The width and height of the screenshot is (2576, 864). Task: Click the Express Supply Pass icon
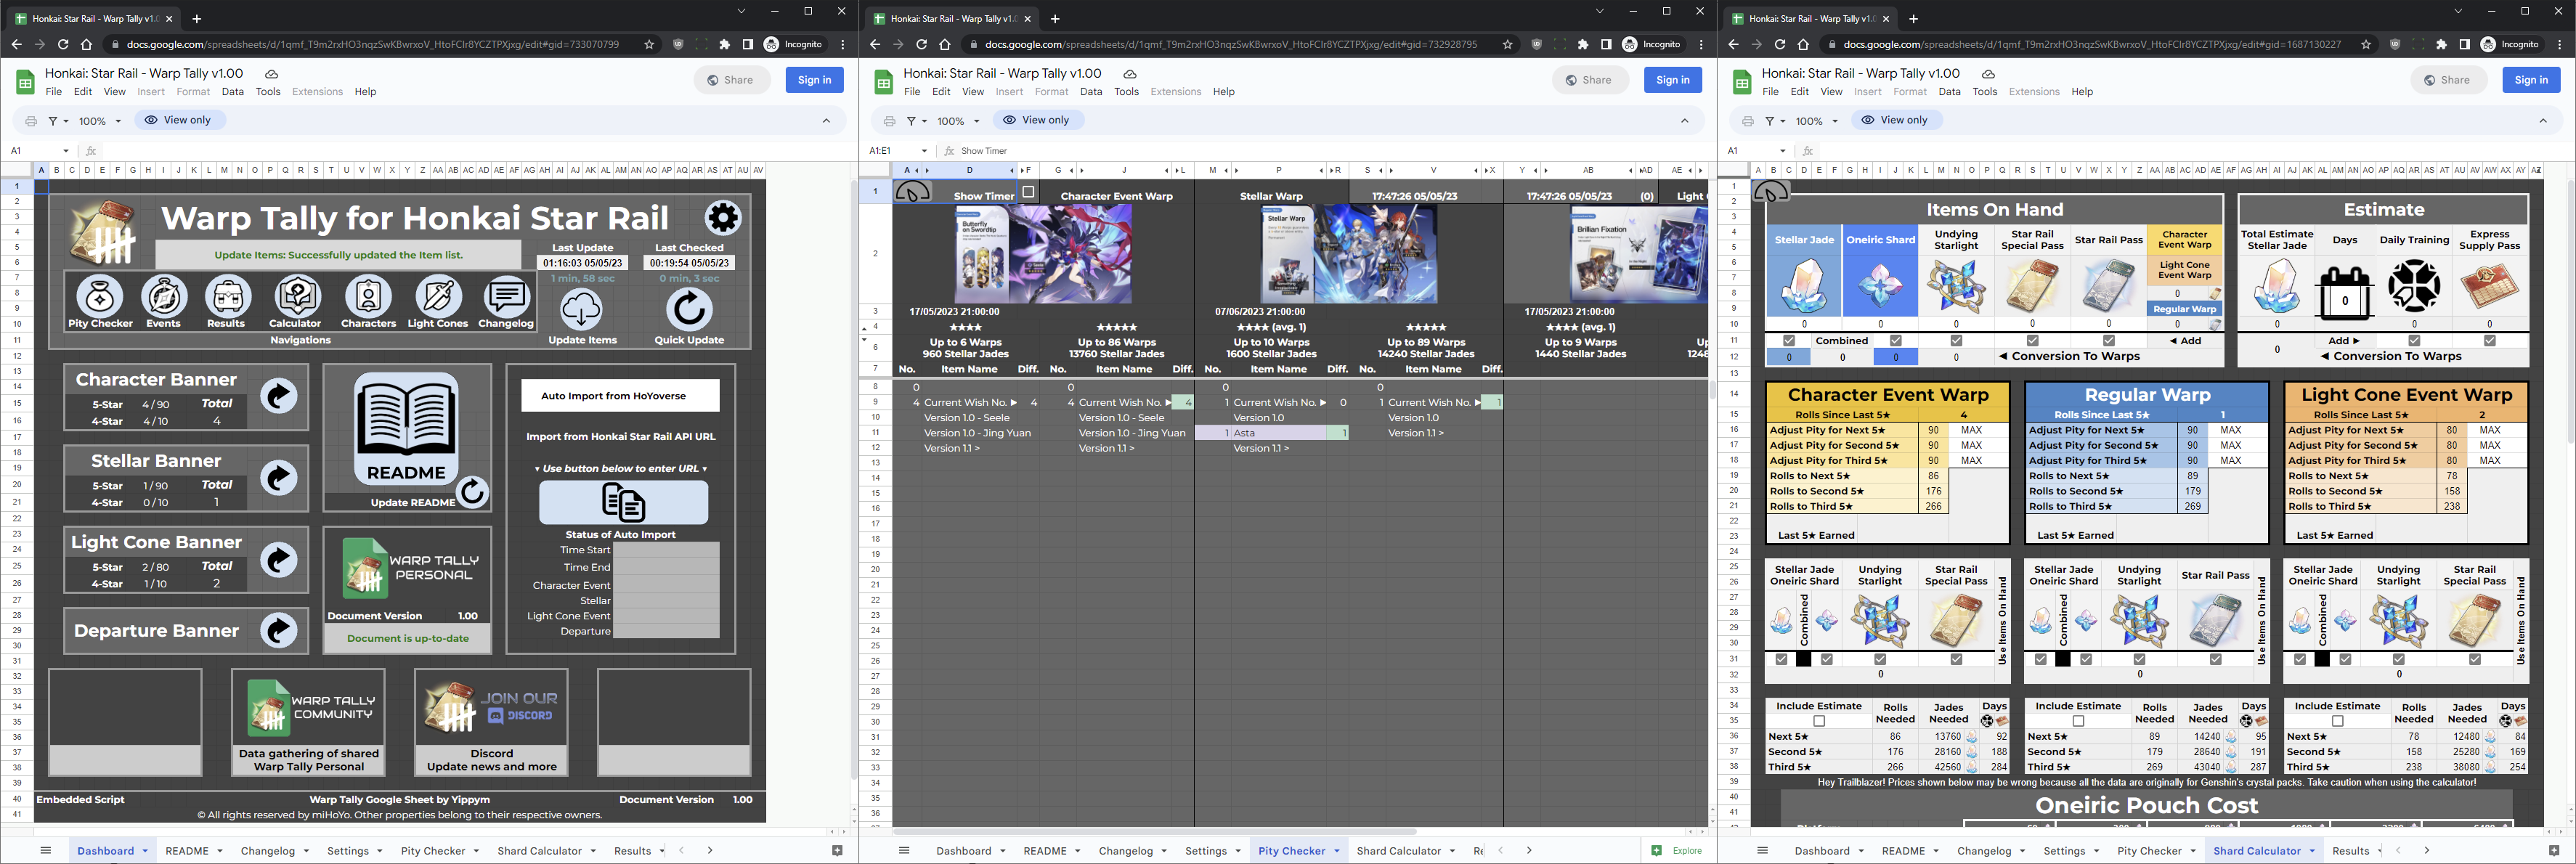[2490, 286]
